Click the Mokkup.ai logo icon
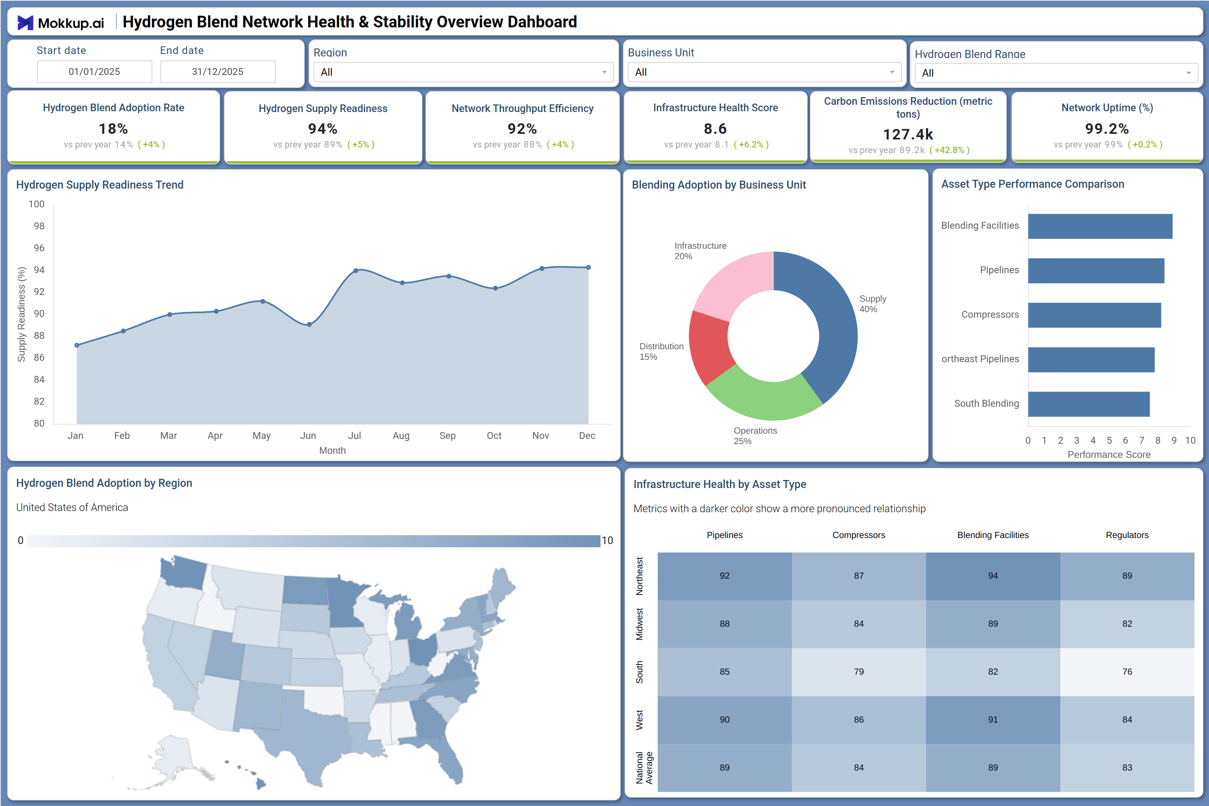Viewport: 1209px width, 806px height. [25, 23]
